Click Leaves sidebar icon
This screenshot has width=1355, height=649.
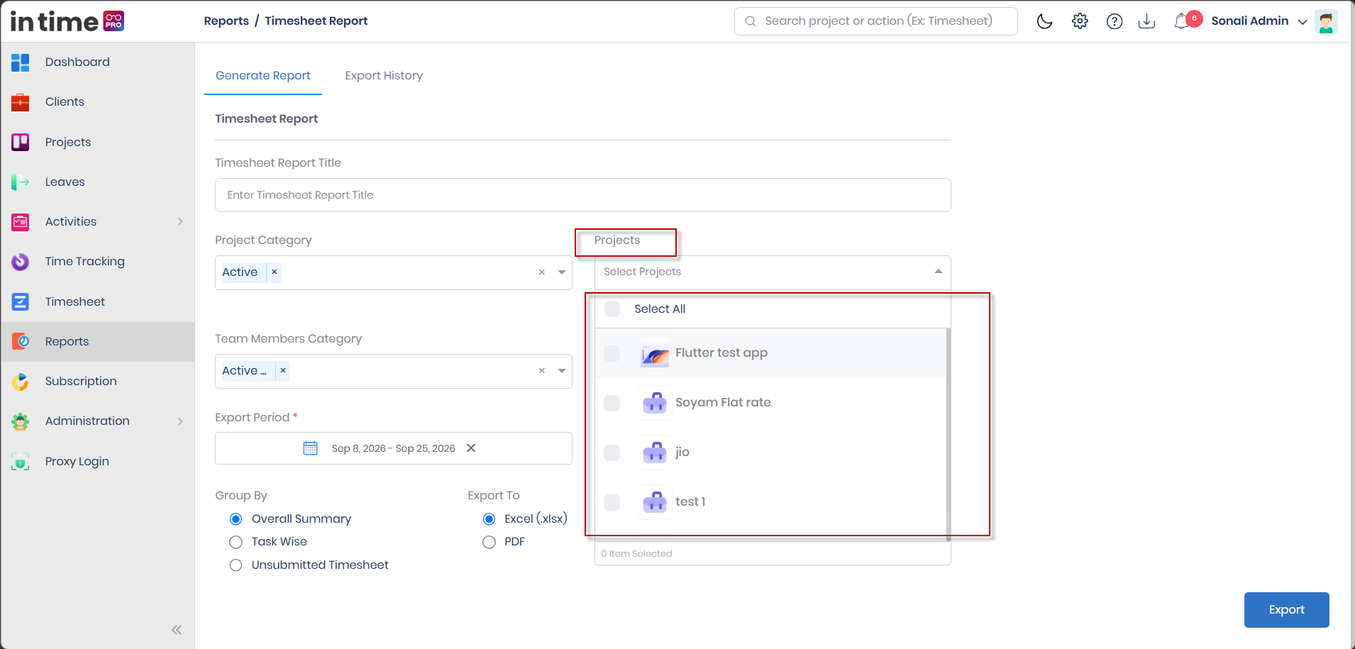click(x=21, y=182)
